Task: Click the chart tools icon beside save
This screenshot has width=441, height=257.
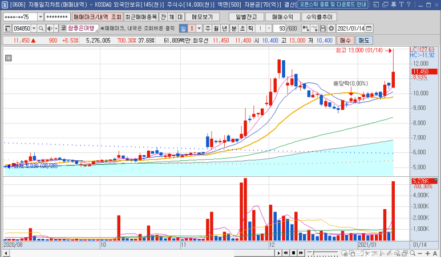Action: pyautogui.click(x=314, y=28)
